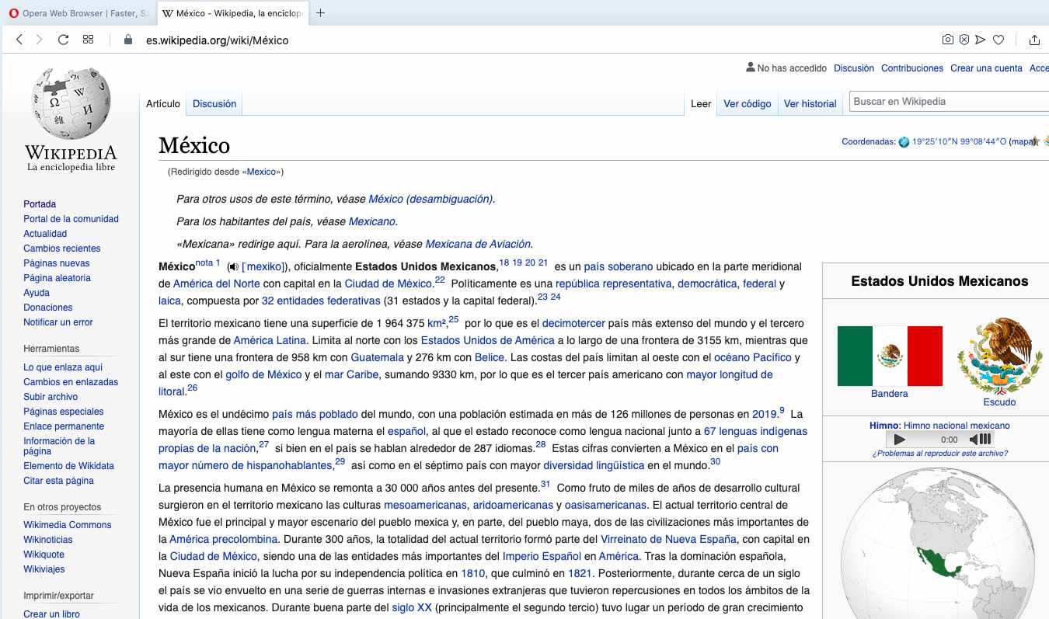The height and width of the screenshot is (619, 1049).
Task: Click the Crear un libro link
Action: click(x=51, y=614)
